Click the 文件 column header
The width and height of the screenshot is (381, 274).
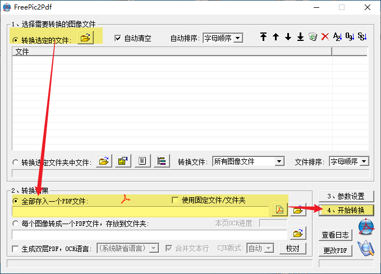[x=172, y=52]
